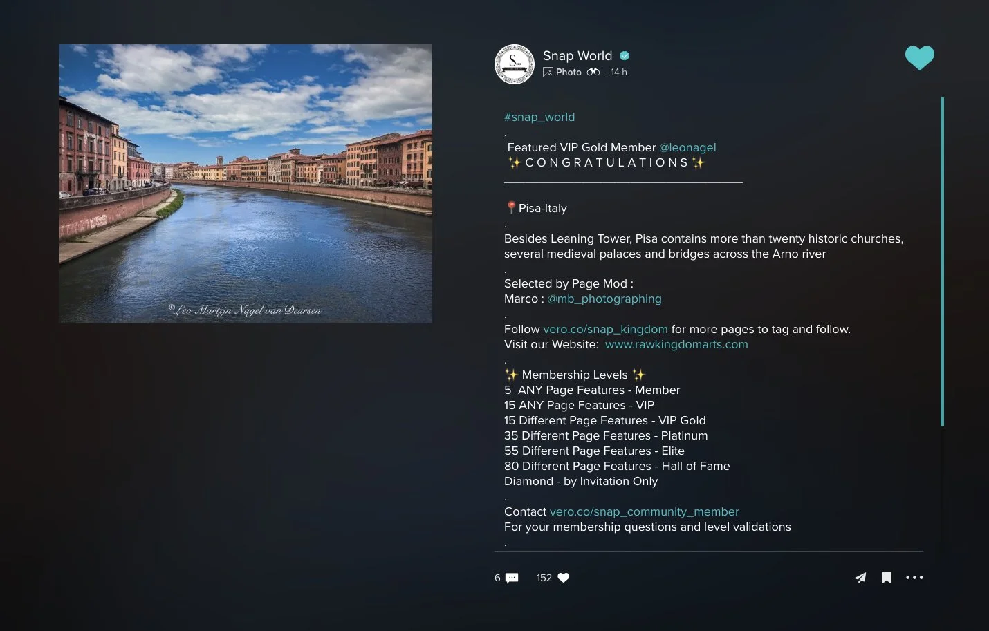Visit www.rawkingdomarts.com website link
Image resolution: width=989 pixels, height=631 pixels.
(676, 344)
